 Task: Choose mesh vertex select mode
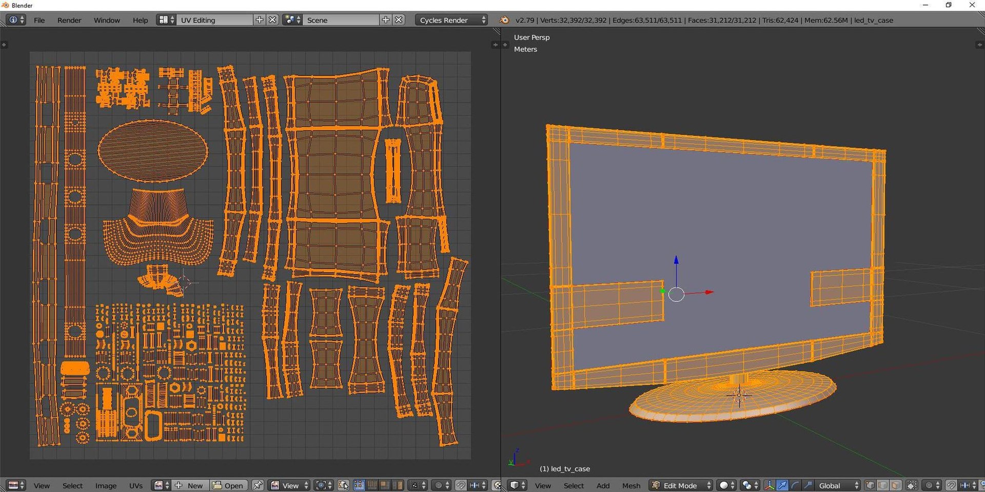[870, 485]
